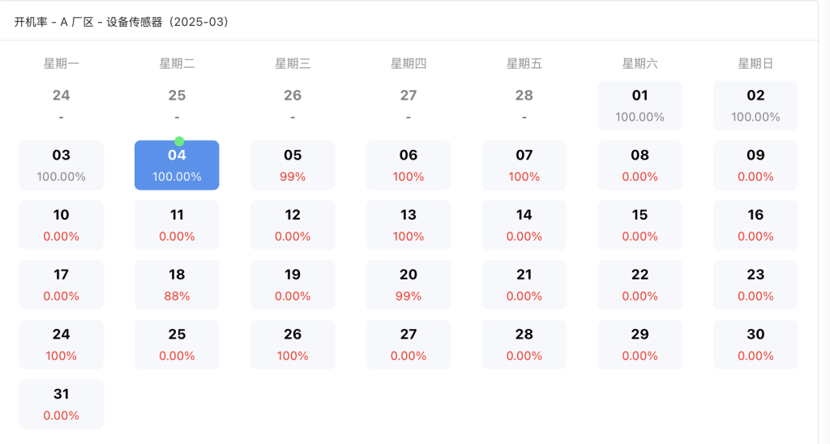Select previous-month day 24 with dash
The height and width of the screenshot is (444, 830).
pyautogui.click(x=62, y=105)
